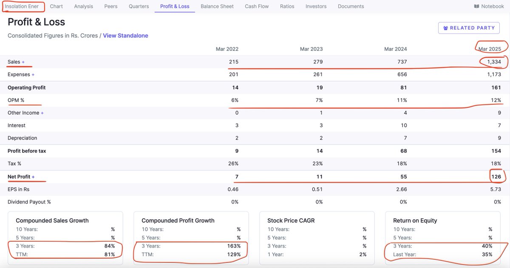Screen dimensions: 510x268
Task: Follow the View Standalone link
Action: coord(126,36)
